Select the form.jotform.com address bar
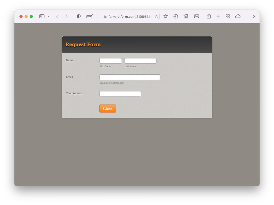Image resolution: width=274 pixels, height=205 pixels. (x=128, y=16)
